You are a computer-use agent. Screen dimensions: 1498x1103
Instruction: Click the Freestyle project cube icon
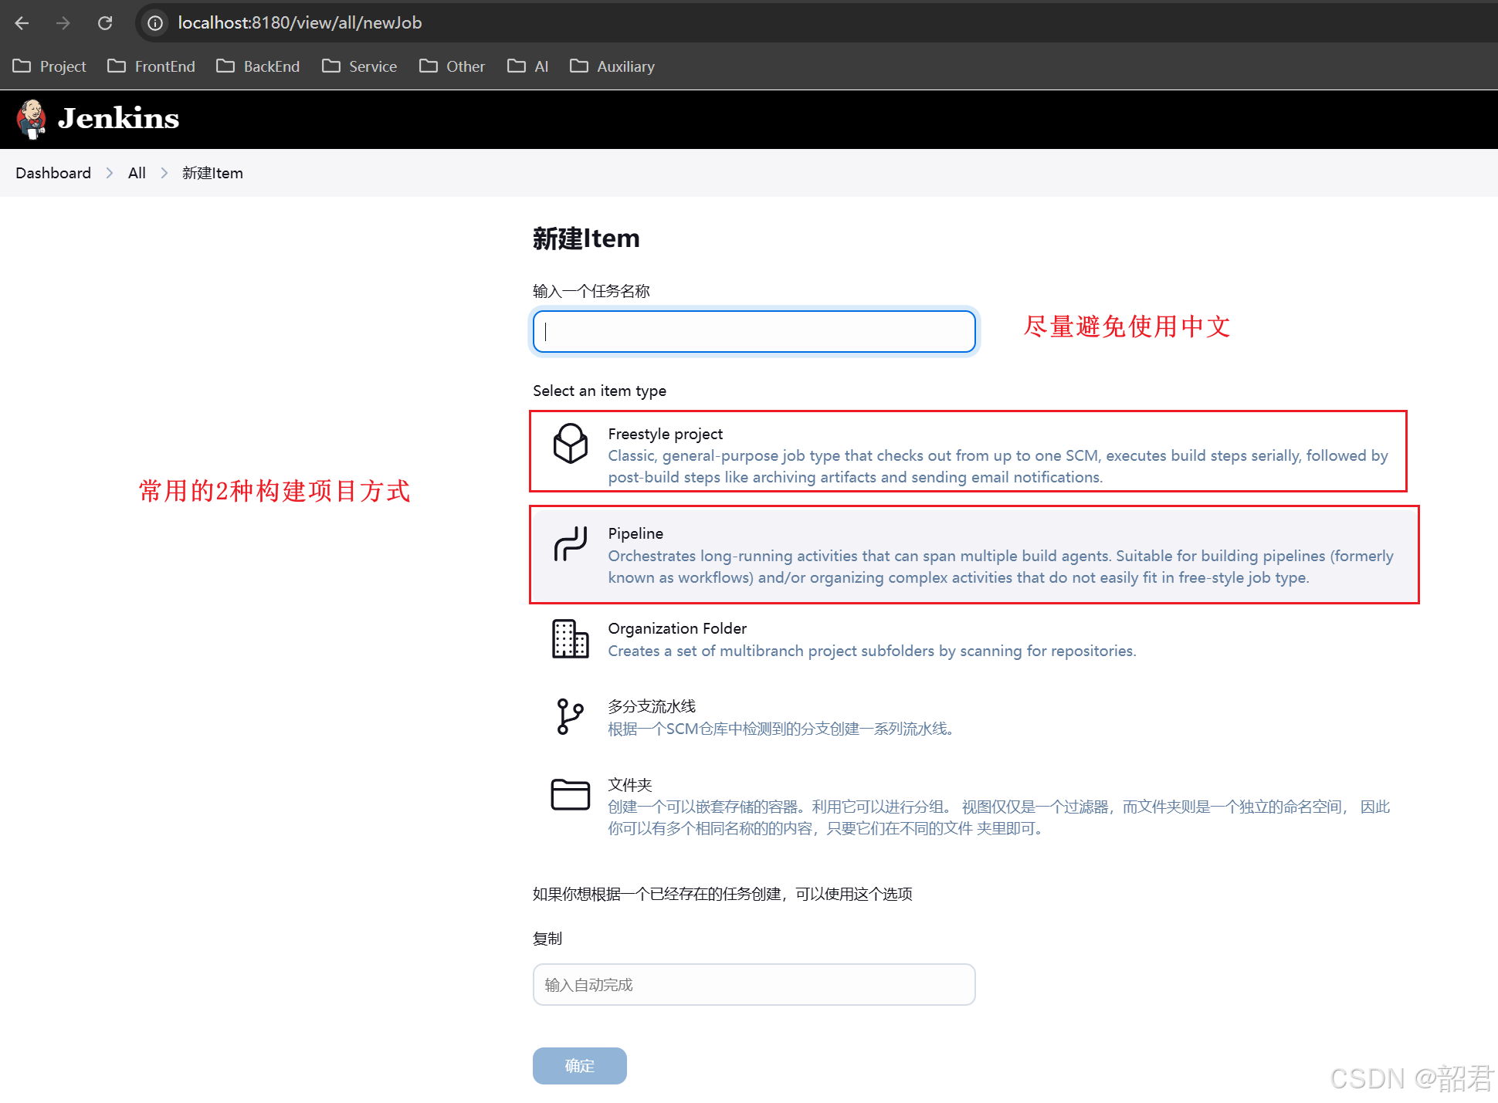coord(570,444)
